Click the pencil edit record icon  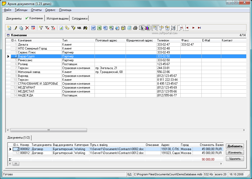point(15,28)
